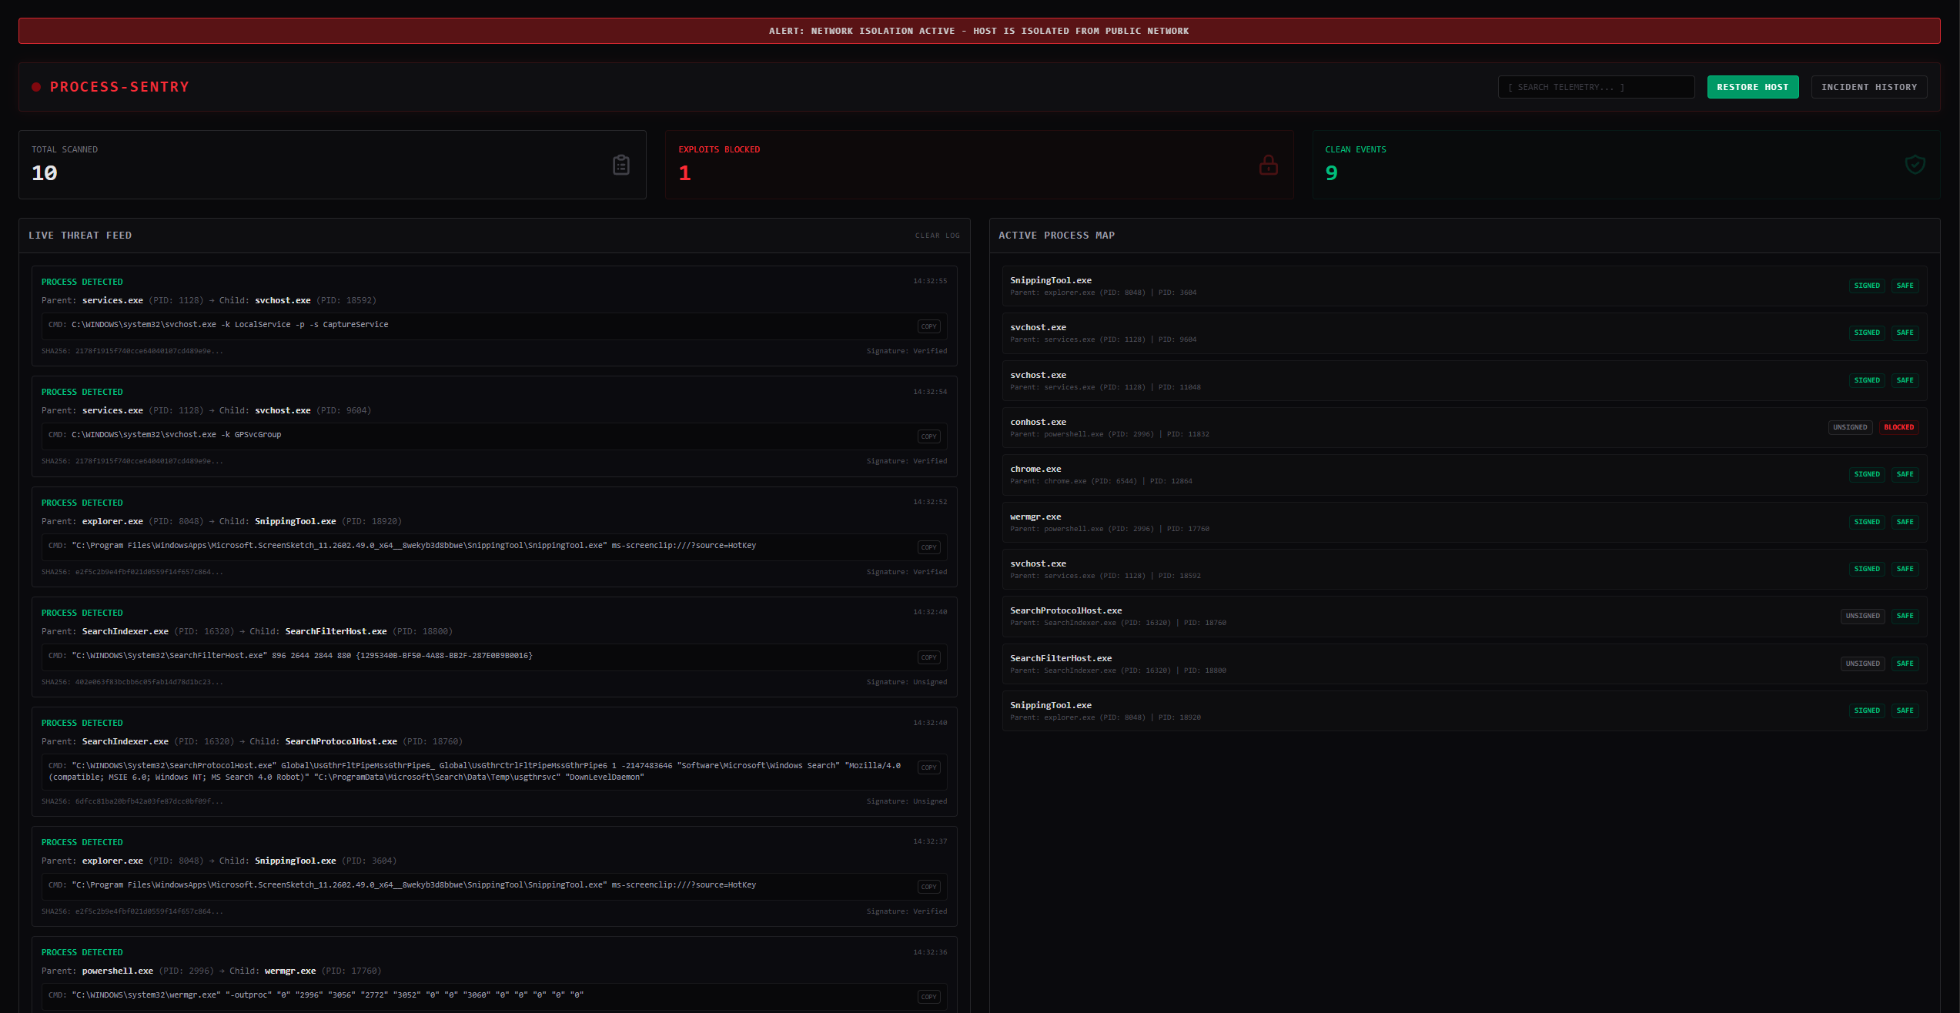Click the Signature: Verified label on CaptureService event
Screen dimensions: 1960x1013
(x=907, y=351)
